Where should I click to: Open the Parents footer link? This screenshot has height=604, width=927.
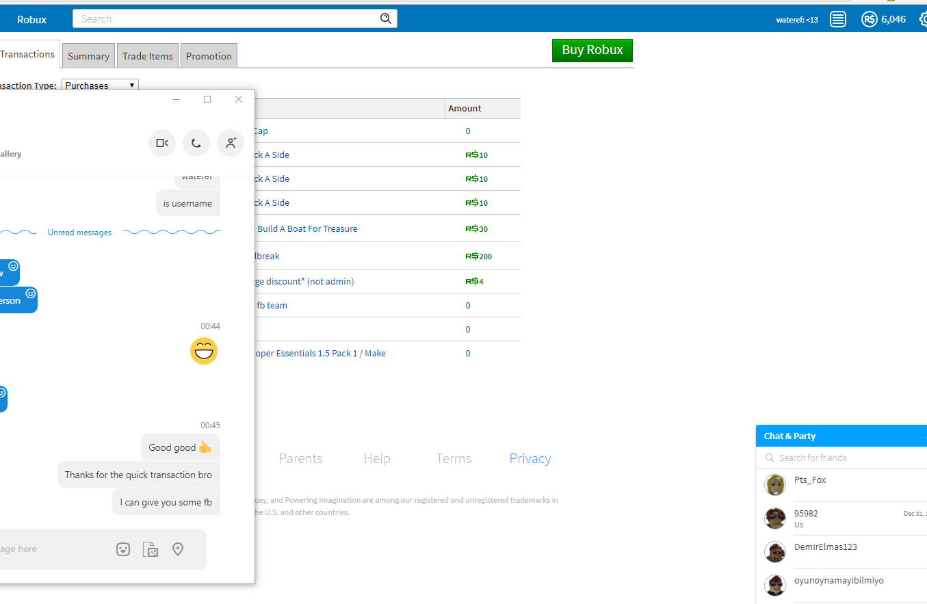click(300, 458)
